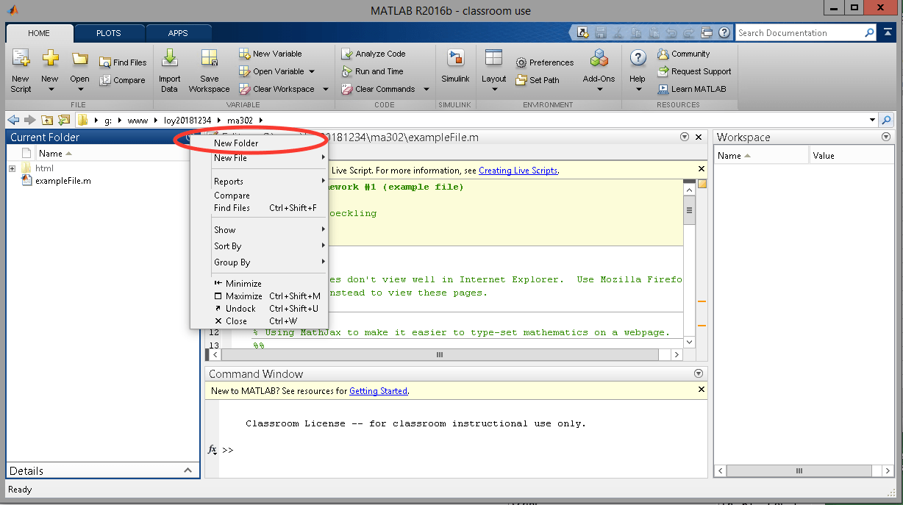Viewport: 903px width, 505px height.
Task: Open Find Files from the ribbon
Action: click(x=123, y=62)
